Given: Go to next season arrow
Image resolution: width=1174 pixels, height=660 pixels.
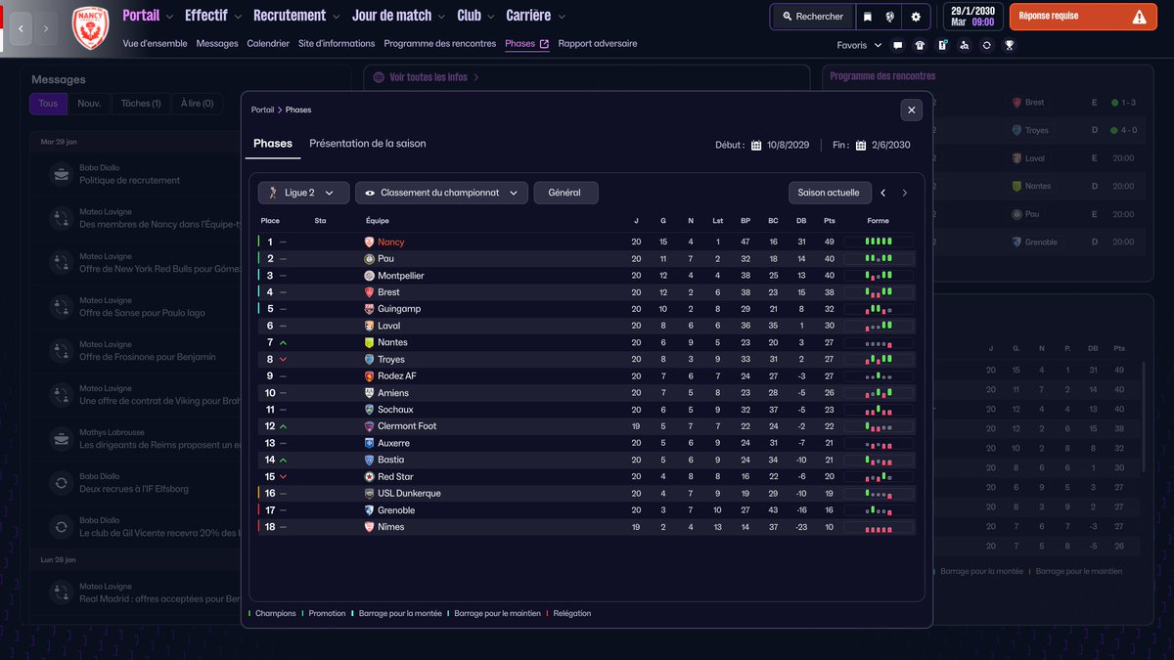Looking at the screenshot, I should tap(905, 193).
